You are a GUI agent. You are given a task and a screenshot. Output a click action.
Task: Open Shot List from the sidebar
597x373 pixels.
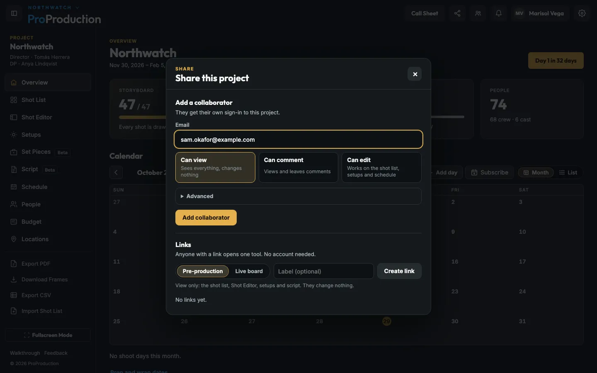pos(48,100)
